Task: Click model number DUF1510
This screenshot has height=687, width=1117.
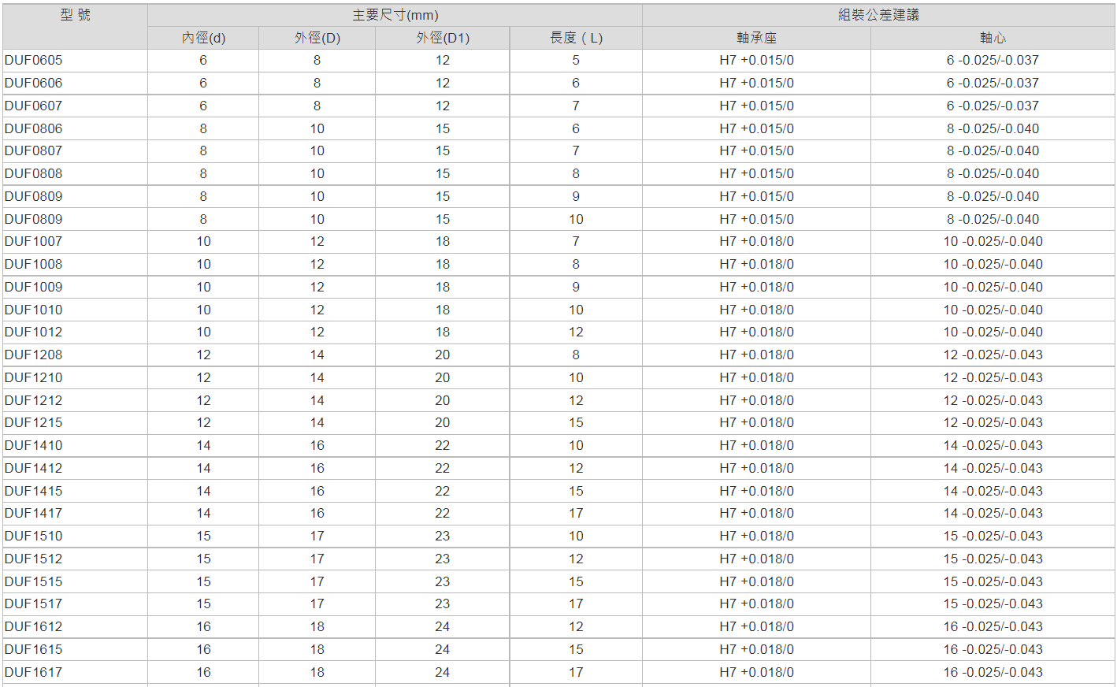Action: pyautogui.click(x=34, y=537)
